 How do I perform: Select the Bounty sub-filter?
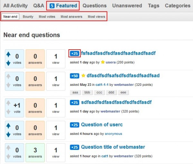coord(28,17)
